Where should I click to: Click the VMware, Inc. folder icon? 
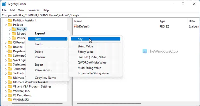10,91
